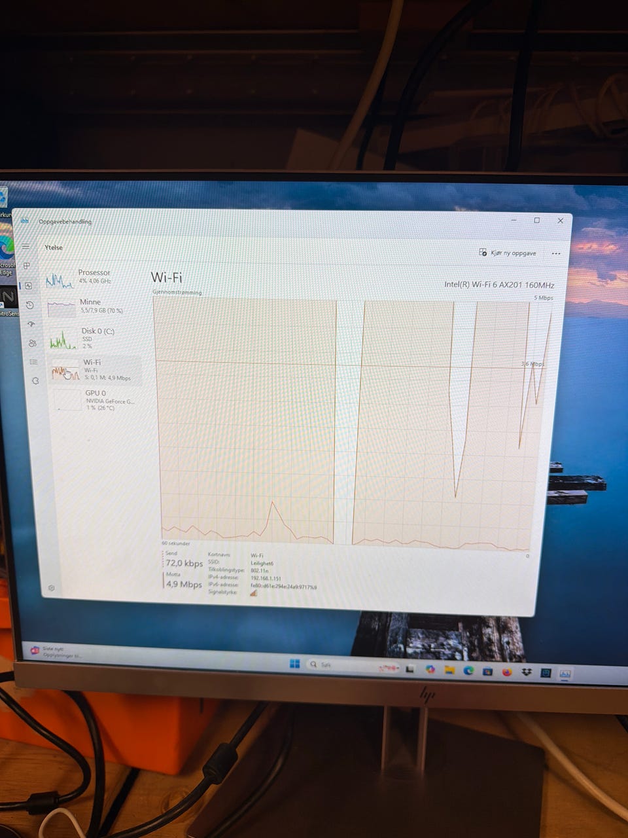628x838 pixels.
Task: Select the Disk 0 (C:) graph item
Action: (x=94, y=338)
